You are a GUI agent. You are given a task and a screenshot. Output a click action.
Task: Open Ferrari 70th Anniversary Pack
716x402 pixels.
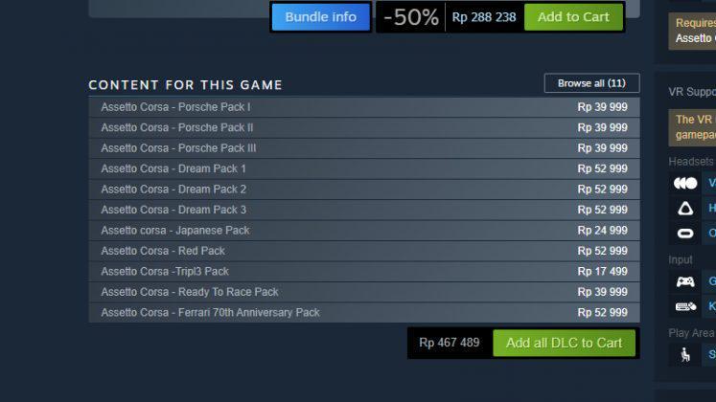pos(364,312)
